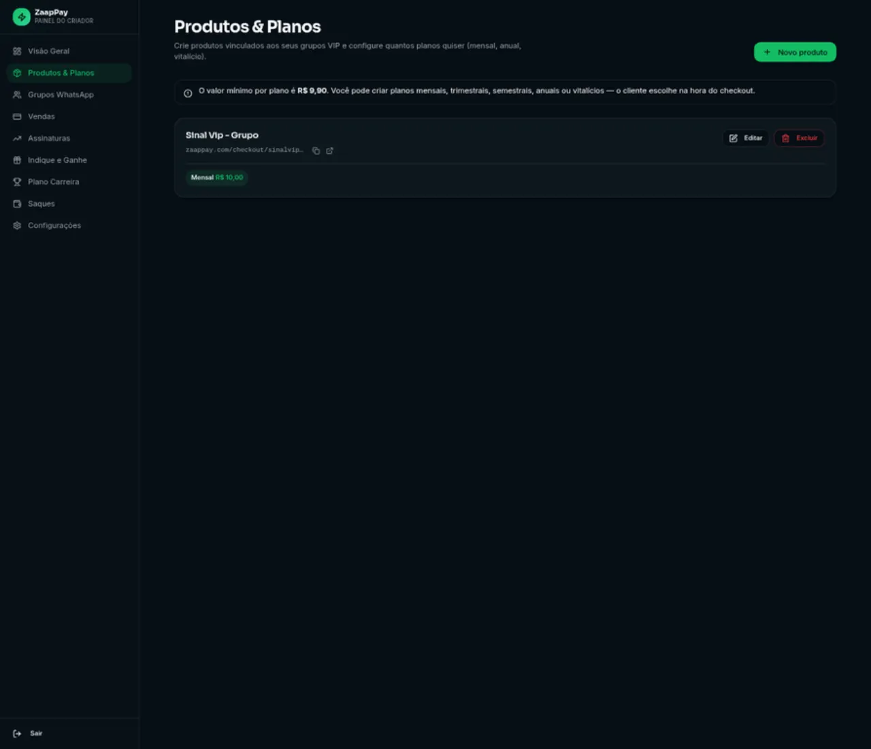
Task: Click the Produtos & Planos box icon
Action: (x=17, y=73)
